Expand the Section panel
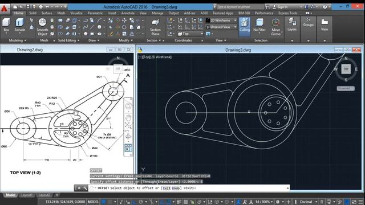The image size is (365, 205). (154, 40)
